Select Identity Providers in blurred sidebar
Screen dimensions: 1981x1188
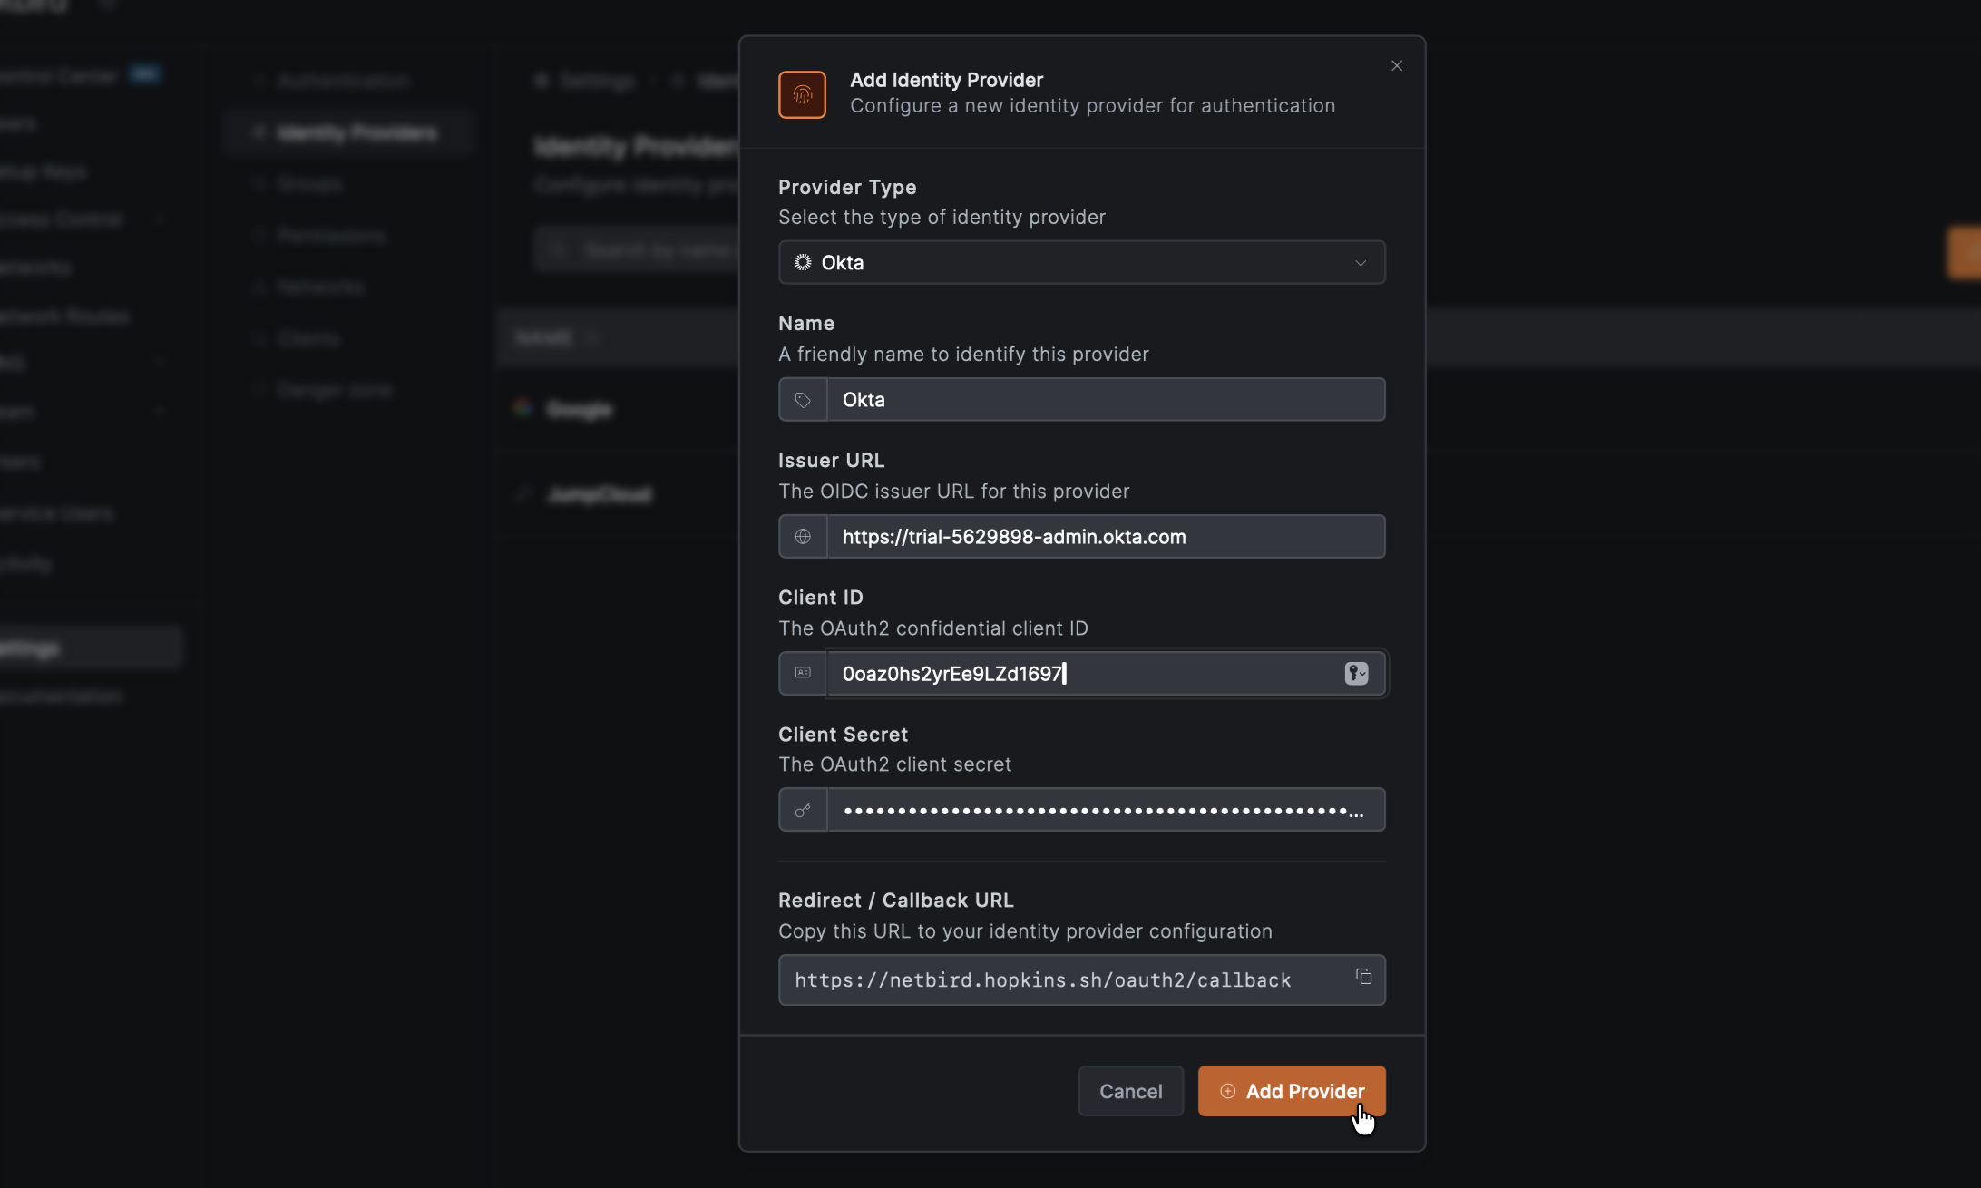point(356,133)
